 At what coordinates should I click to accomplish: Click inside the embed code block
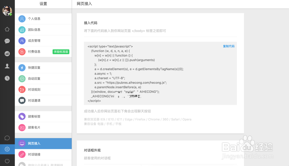click(160, 73)
